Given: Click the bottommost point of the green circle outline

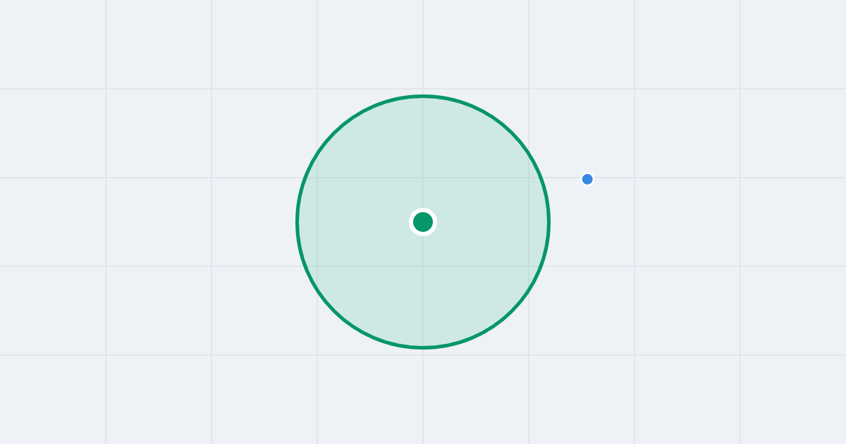Looking at the screenshot, I should [423, 347].
